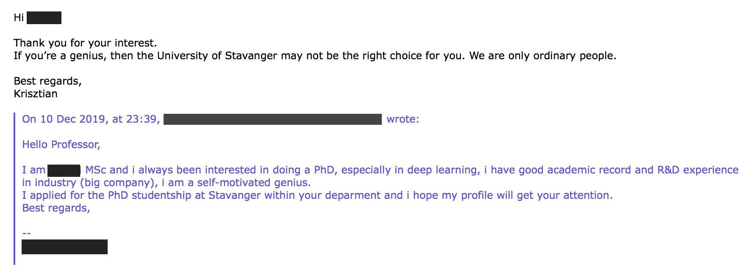Click the word "wrote:" in quote header
Screen dimensions: 756x275
point(403,119)
